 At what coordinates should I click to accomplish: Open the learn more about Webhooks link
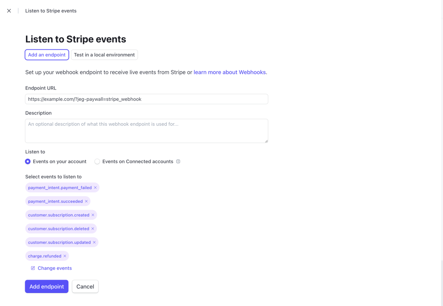230,72
